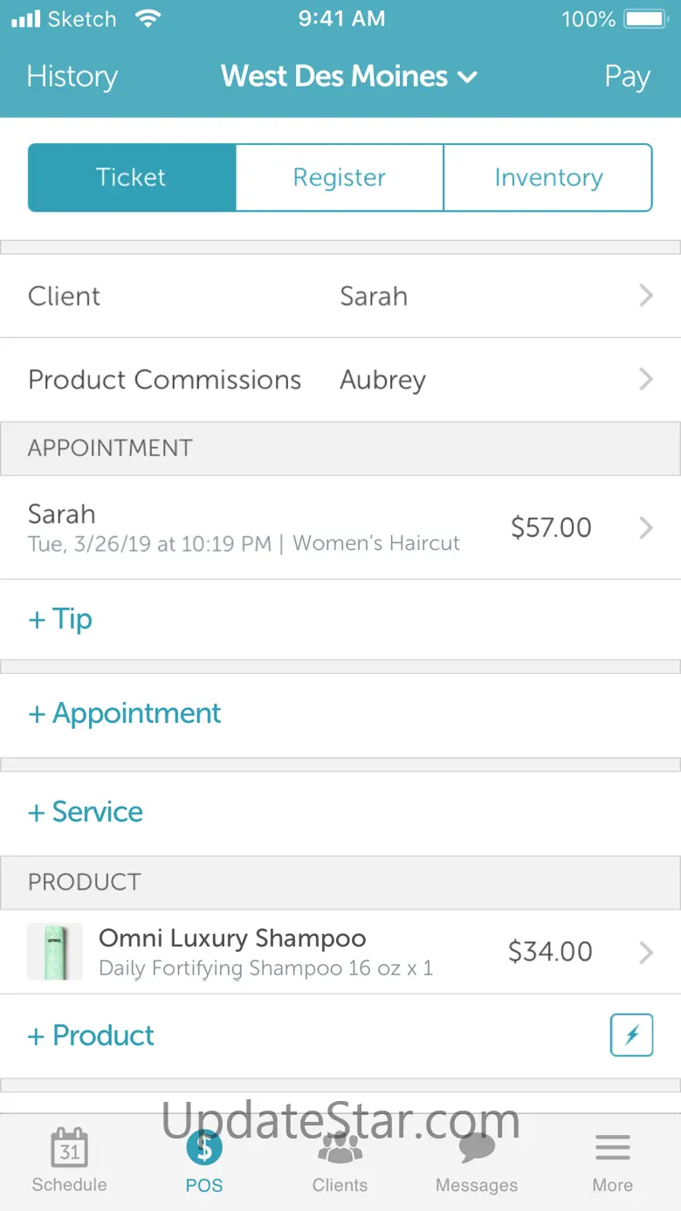Open Product Commissions row chevron

646,379
